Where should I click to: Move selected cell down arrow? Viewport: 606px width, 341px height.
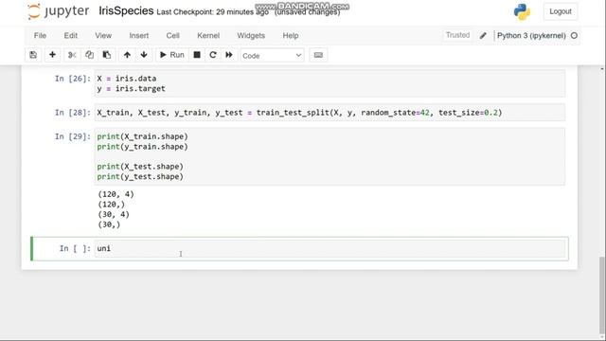pyautogui.click(x=144, y=55)
